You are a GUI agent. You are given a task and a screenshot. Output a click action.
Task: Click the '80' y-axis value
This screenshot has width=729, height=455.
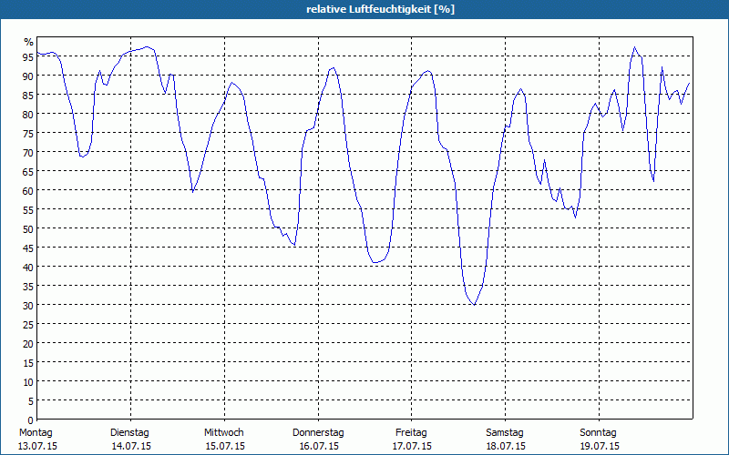pyautogui.click(x=28, y=115)
